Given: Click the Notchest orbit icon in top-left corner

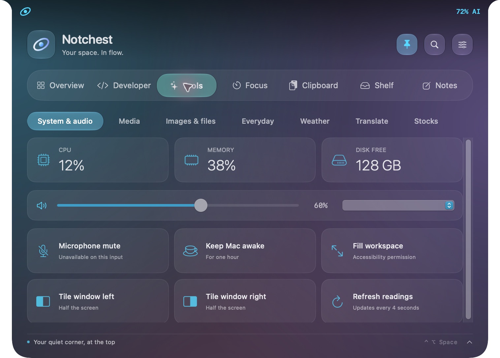Looking at the screenshot, I should click(x=25, y=12).
